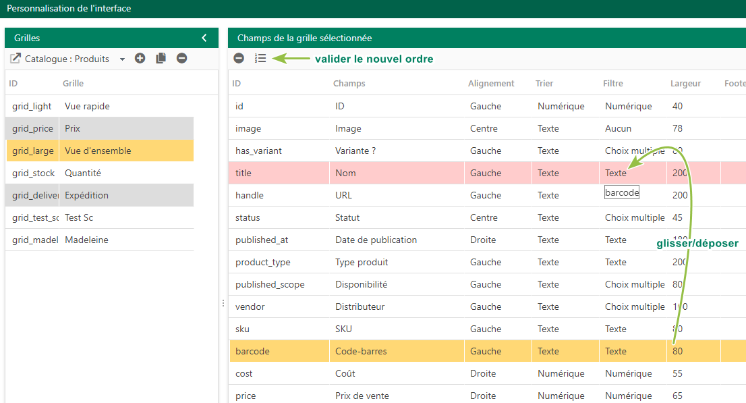The image size is (746, 403).
Task: Duplicate the selected grid with copy icon
Action: tap(161, 58)
